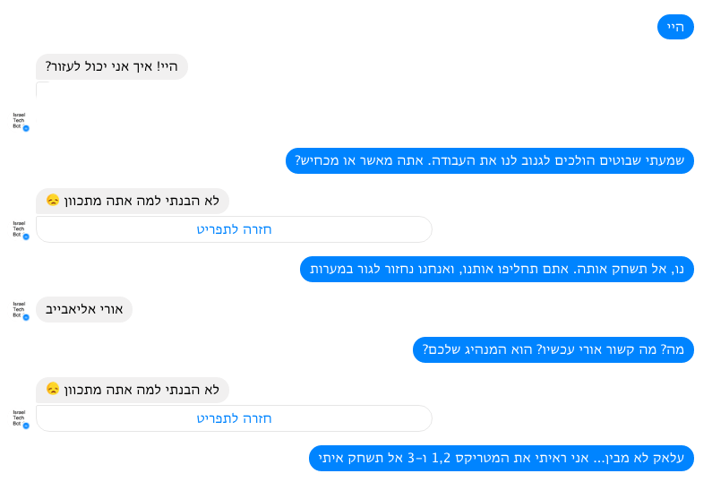The image size is (712, 482).
Task: Click the message starting with שמעתי שבוטים
Action: click(x=489, y=161)
